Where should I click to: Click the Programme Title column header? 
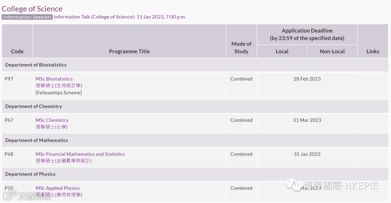(x=129, y=51)
